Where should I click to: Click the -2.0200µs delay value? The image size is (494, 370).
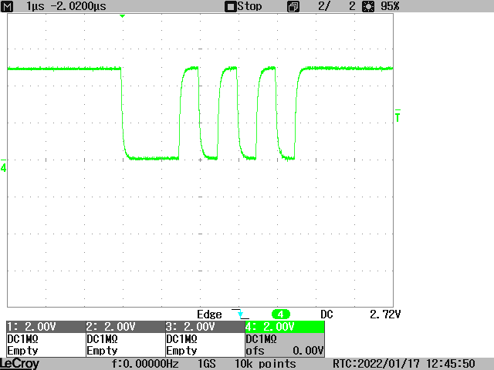tap(79, 6)
